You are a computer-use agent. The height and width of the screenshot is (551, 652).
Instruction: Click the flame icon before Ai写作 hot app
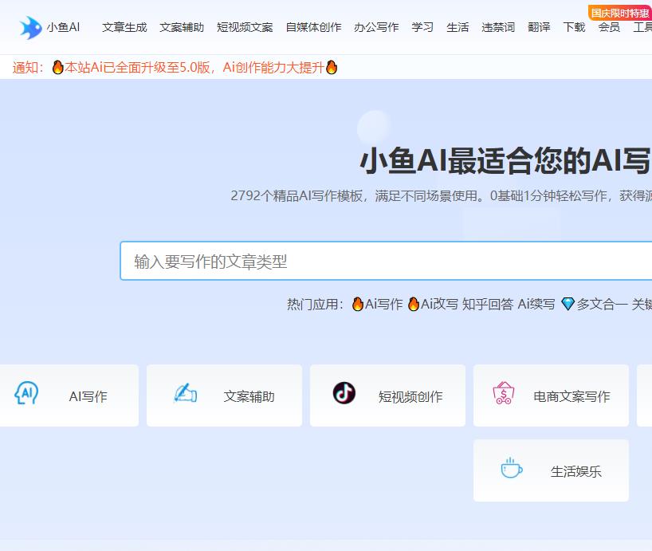click(x=358, y=304)
